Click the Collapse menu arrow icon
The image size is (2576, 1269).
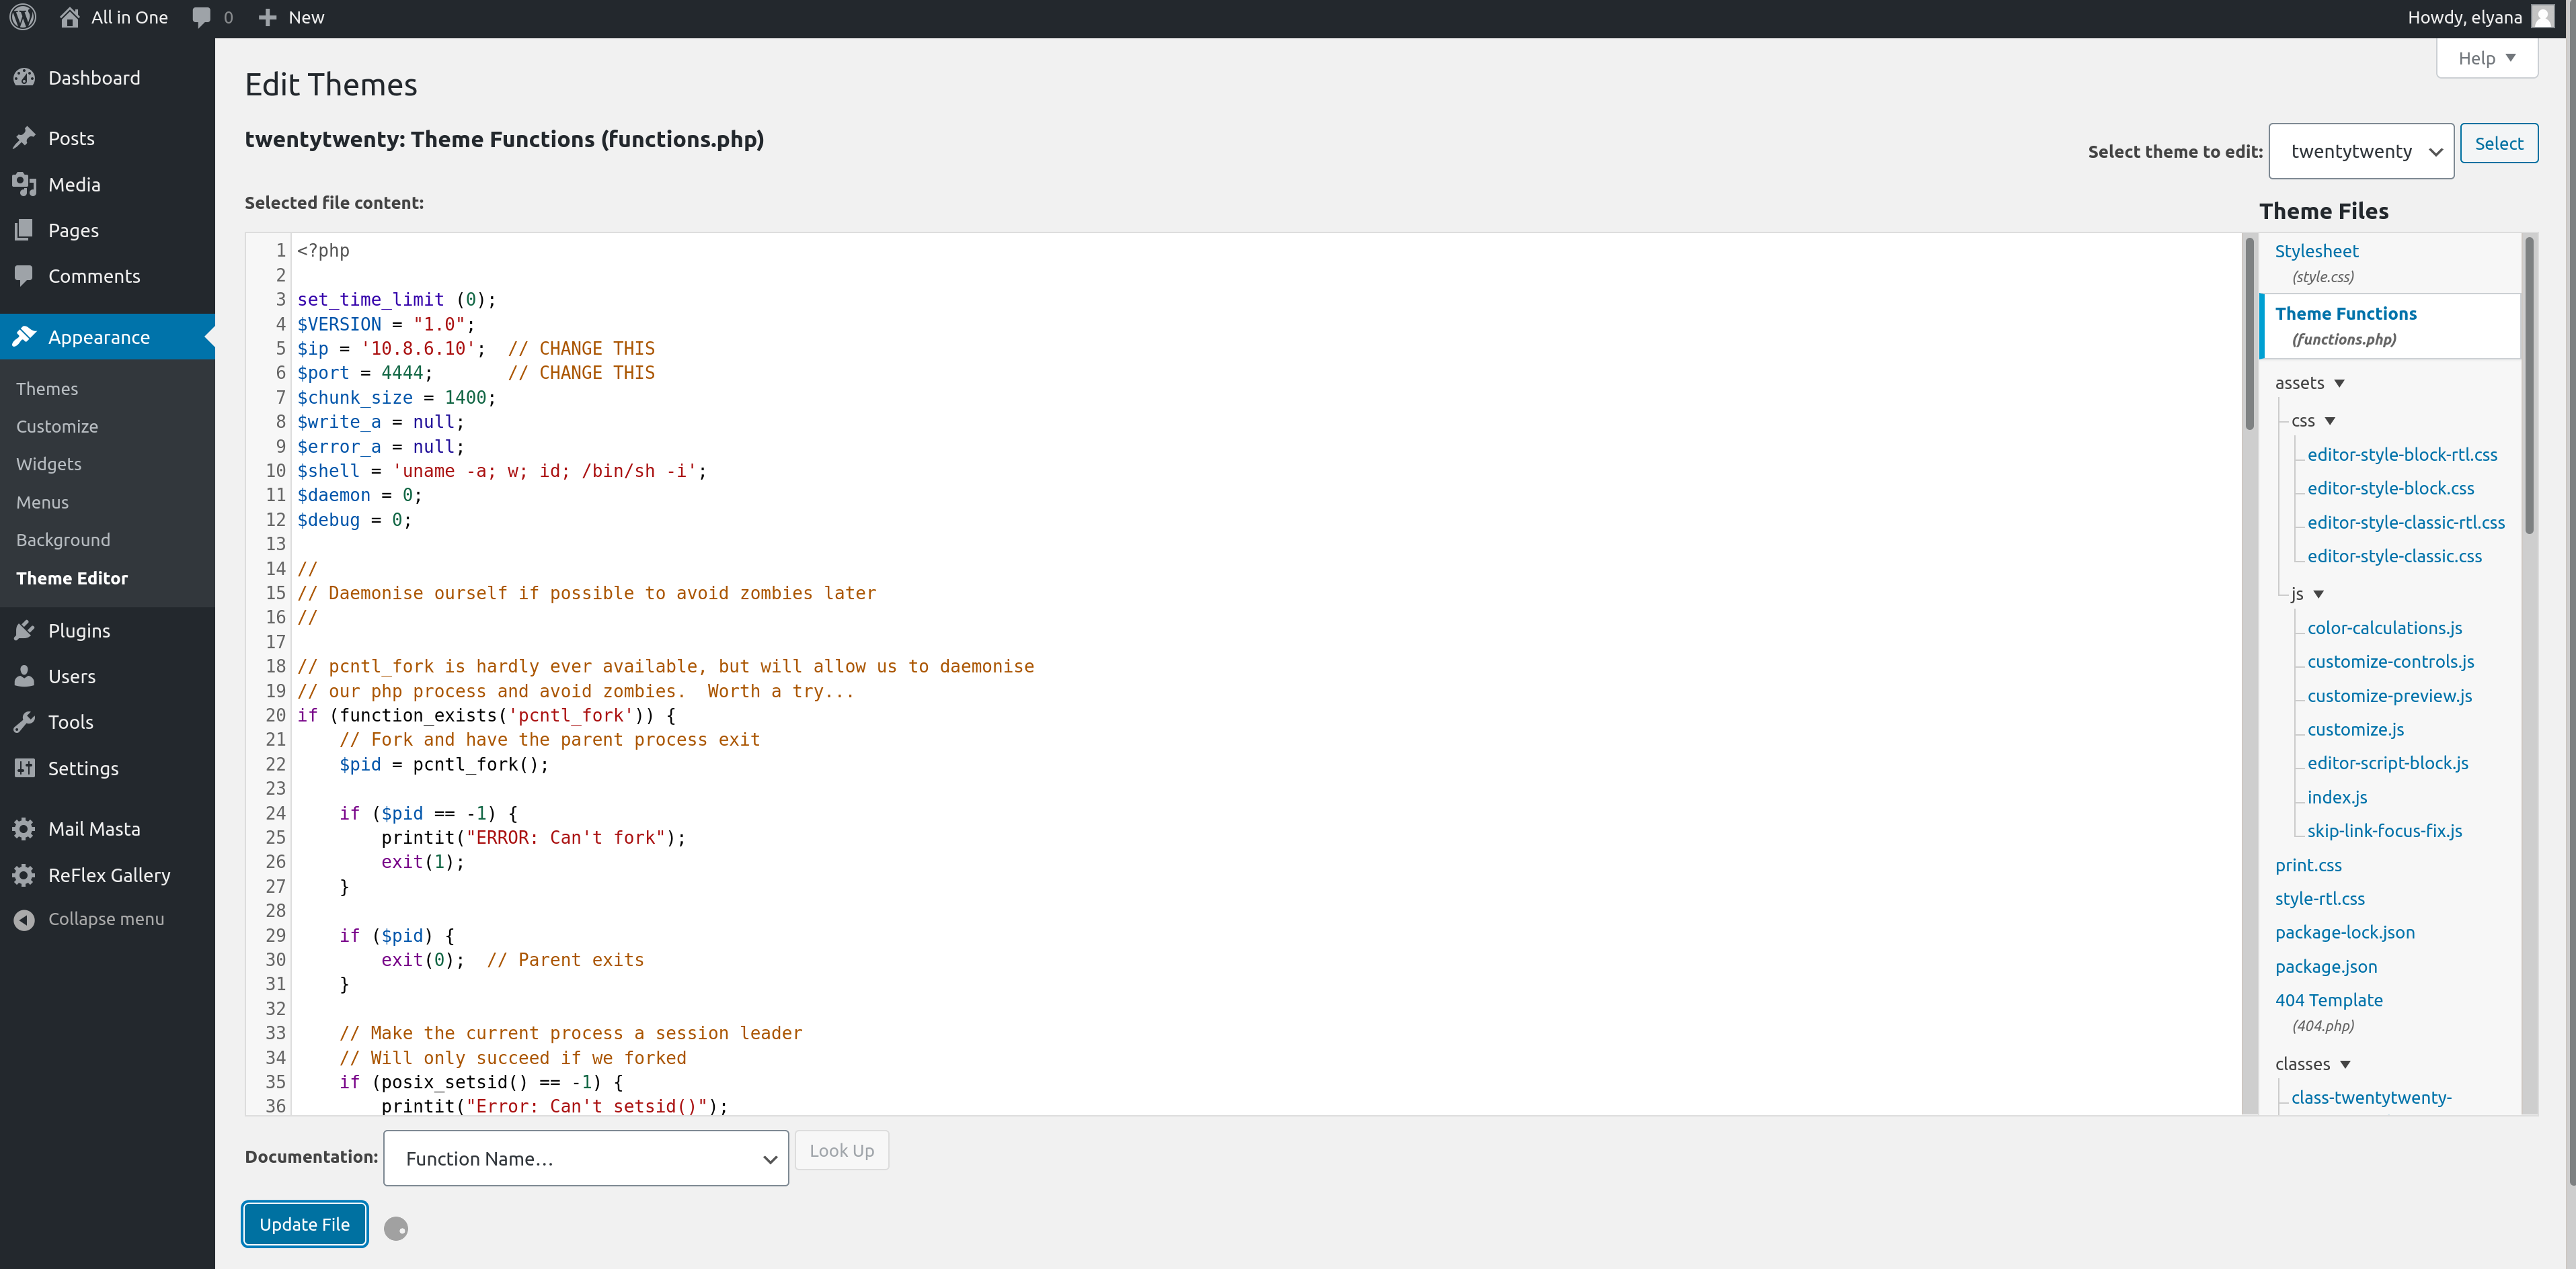pos(24,919)
